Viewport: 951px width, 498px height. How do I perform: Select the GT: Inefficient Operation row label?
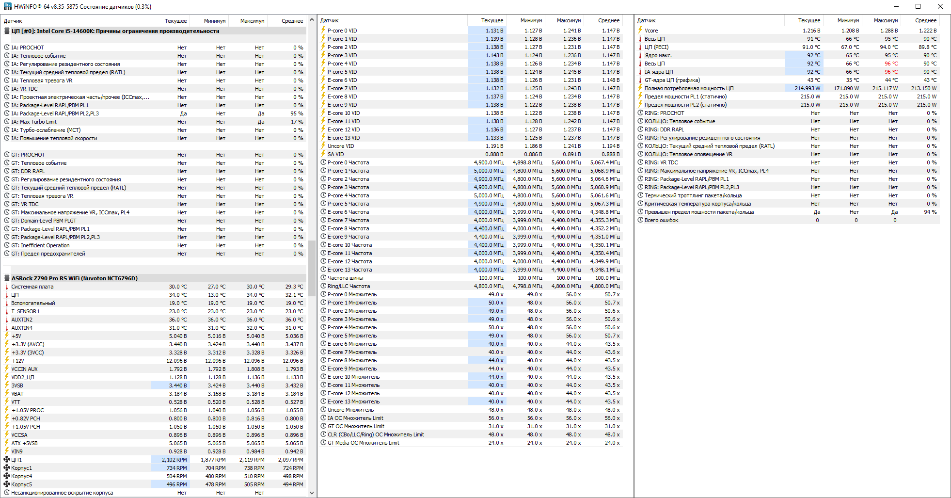[x=41, y=245]
